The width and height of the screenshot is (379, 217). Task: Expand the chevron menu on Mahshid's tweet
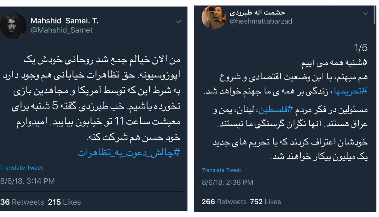(x=178, y=22)
